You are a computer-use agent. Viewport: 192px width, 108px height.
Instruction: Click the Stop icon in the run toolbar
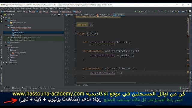[x=169, y=11]
